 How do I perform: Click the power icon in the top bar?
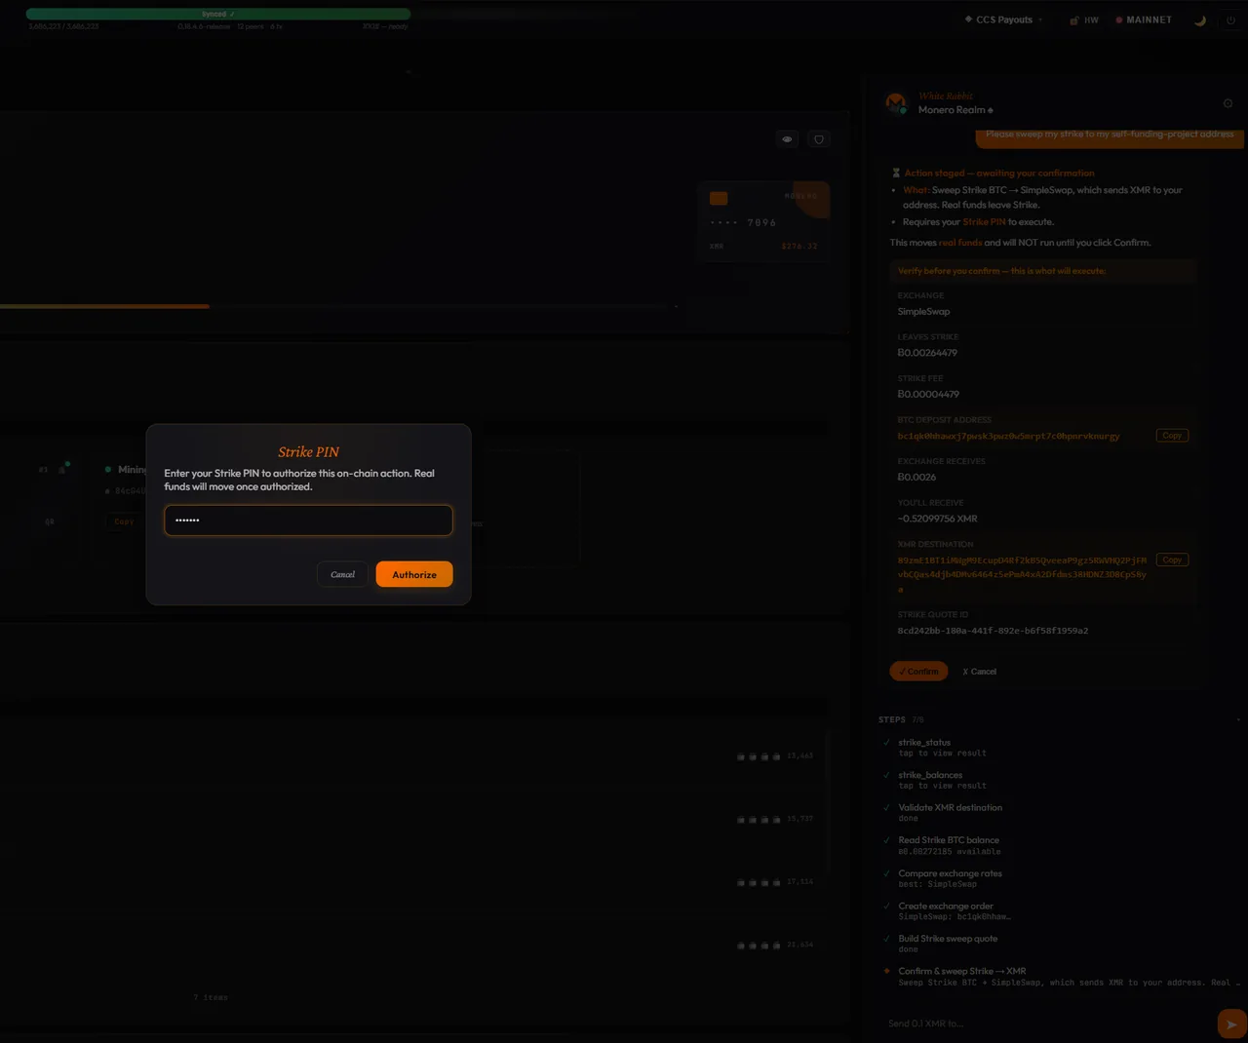pyautogui.click(x=1230, y=20)
